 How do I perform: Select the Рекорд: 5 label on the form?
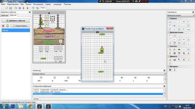(x=49, y=31)
